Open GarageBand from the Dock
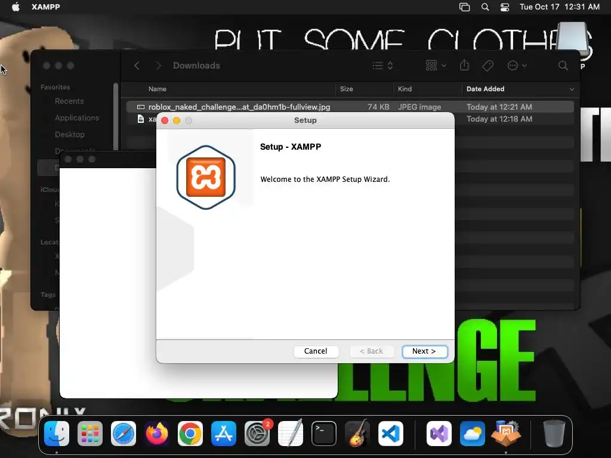This screenshot has height=458, width=611. [357, 433]
